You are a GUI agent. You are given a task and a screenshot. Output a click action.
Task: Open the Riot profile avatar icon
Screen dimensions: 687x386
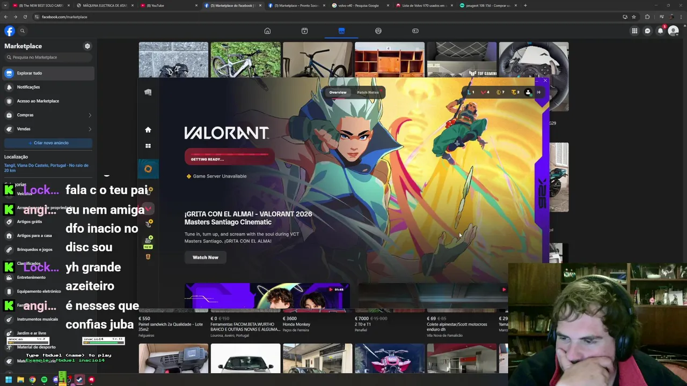(528, 92)
